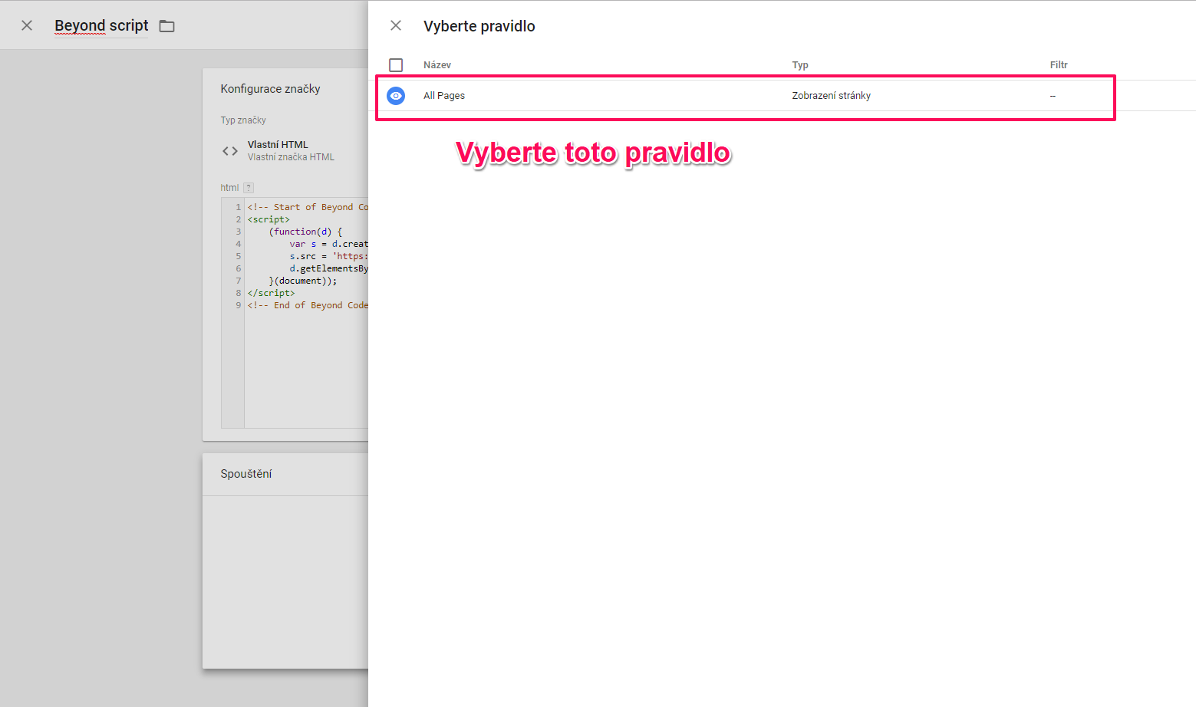The height and width of the screenshot is (707, 1196).
Task: Close the Vyberte pravidlo panel
Action: [396, 25]
